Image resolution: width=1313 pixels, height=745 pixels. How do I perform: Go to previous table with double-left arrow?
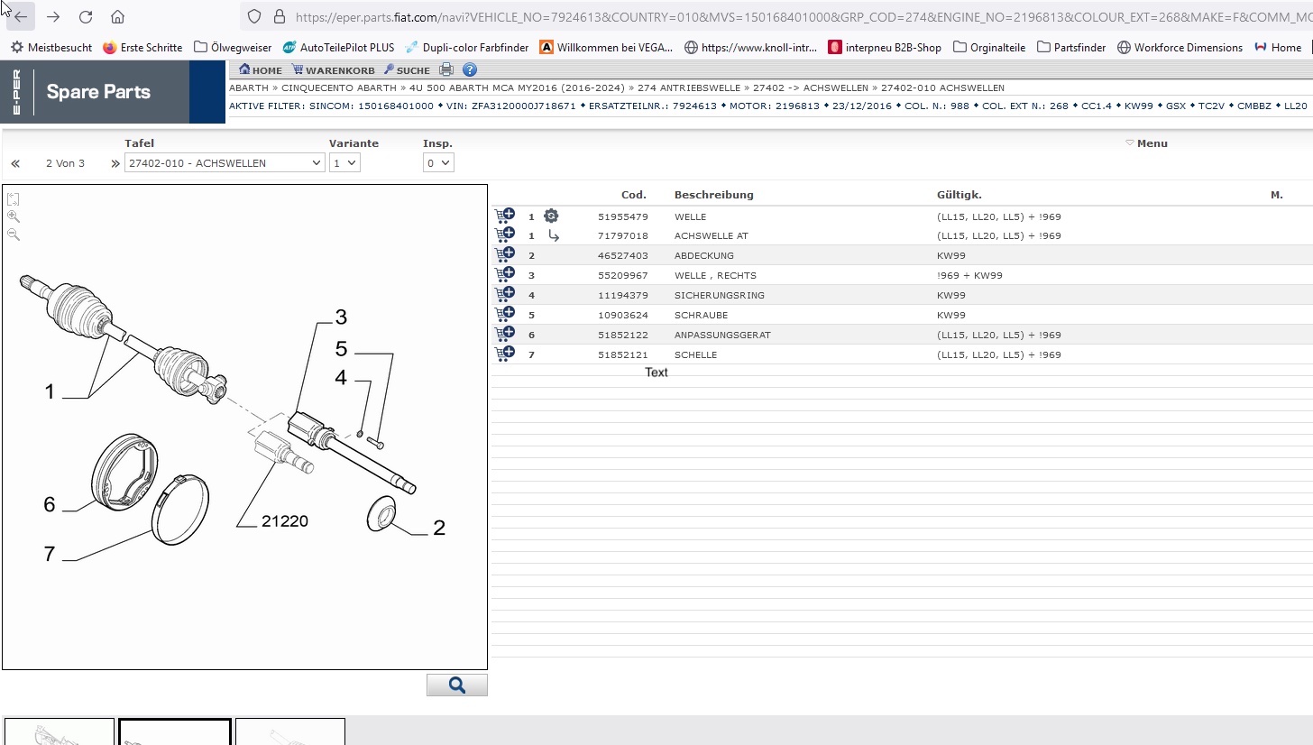coord(15,164)
